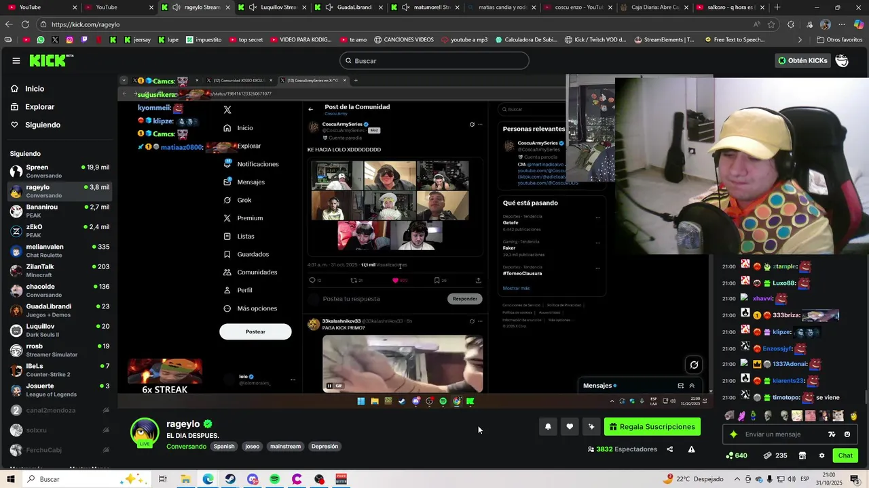Go to Inicio in Kick sidebar
Screen dimensions: 869x488
point(34,89)
